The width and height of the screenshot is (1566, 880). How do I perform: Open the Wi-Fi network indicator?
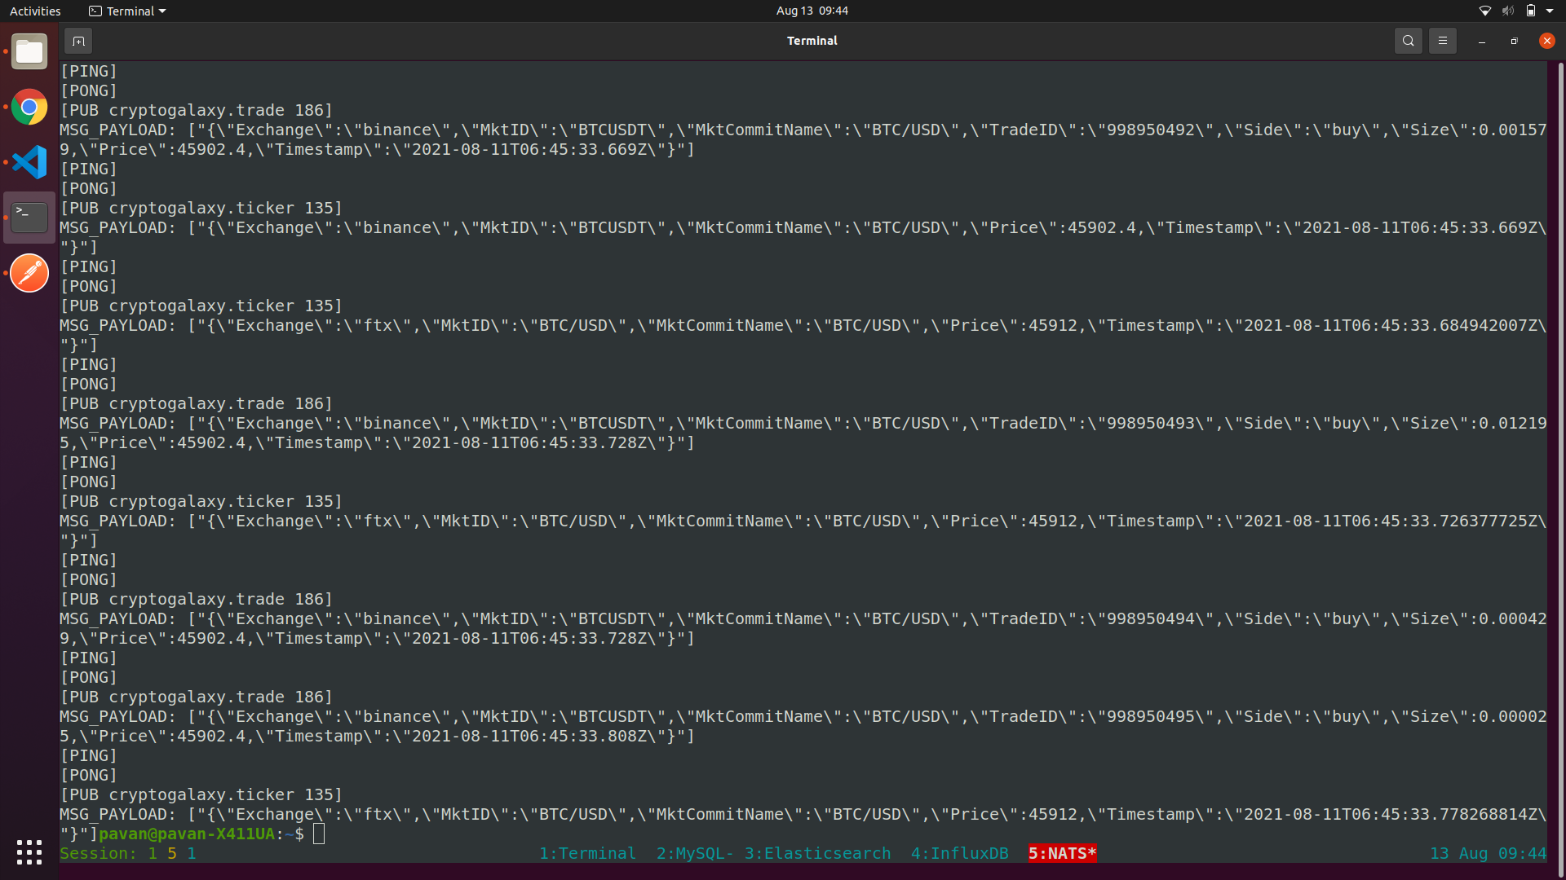pos(1484,11)
